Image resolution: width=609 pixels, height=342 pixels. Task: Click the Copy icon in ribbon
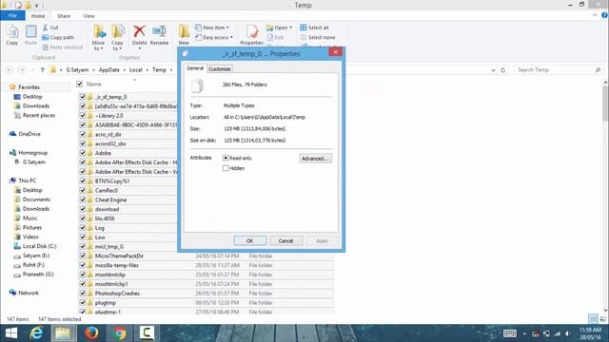(12, 34)
